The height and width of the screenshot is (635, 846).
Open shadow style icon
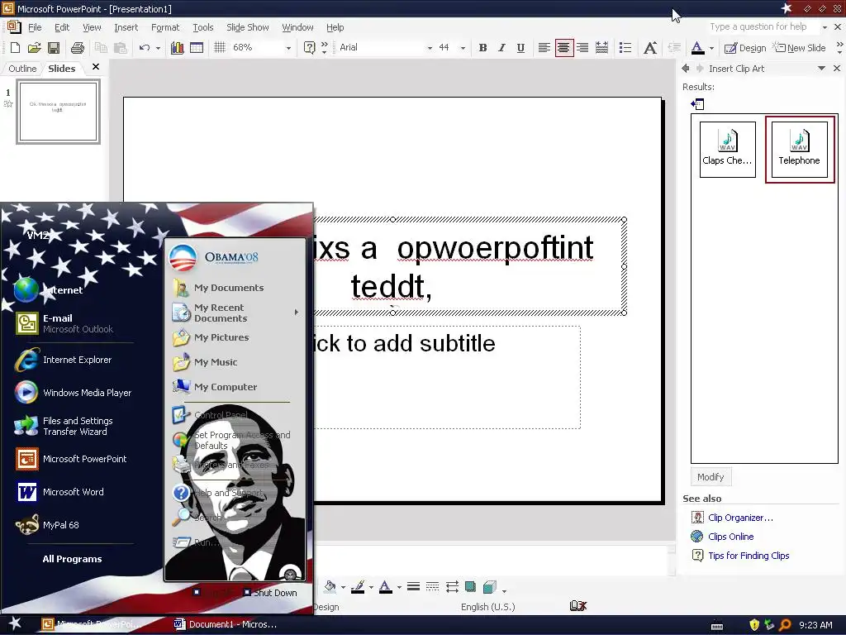pos(470,587)
